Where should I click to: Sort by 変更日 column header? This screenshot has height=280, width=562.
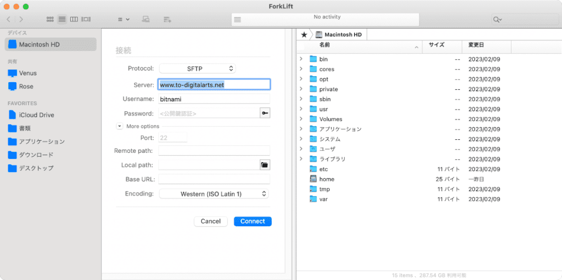[x=486, y=46]
